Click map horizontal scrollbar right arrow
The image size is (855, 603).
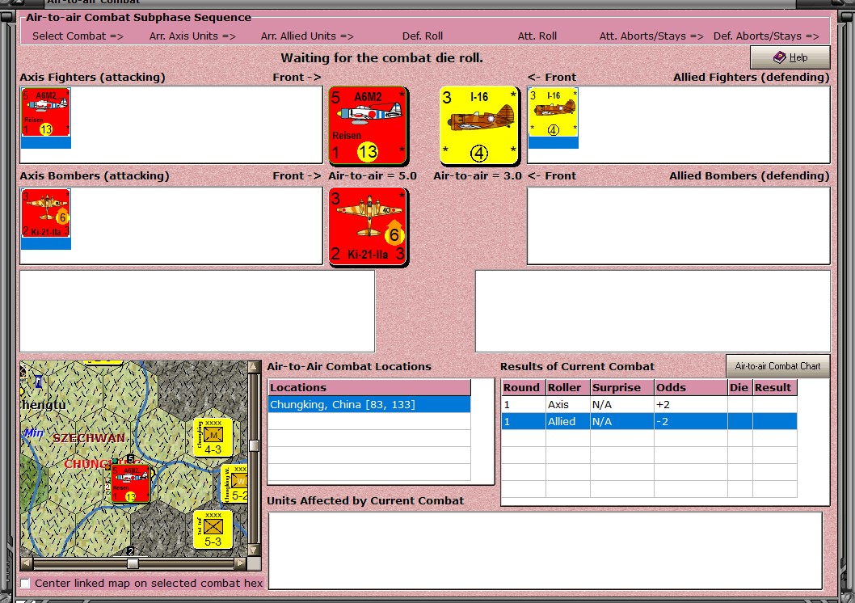(241, 563)
